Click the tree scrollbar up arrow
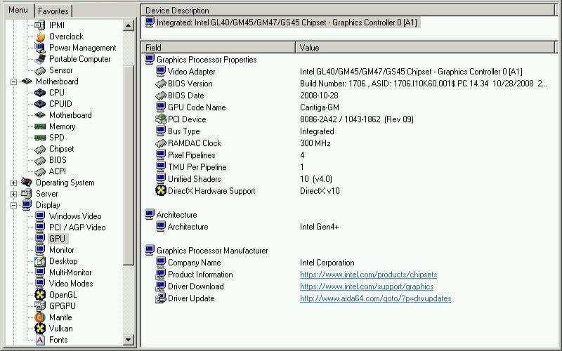The image size is (562, 351). click(x=129, y=25)
